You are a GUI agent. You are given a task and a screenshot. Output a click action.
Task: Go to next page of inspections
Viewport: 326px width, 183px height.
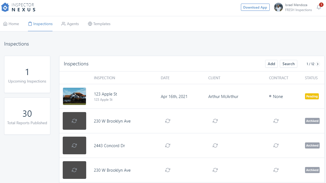318,64
